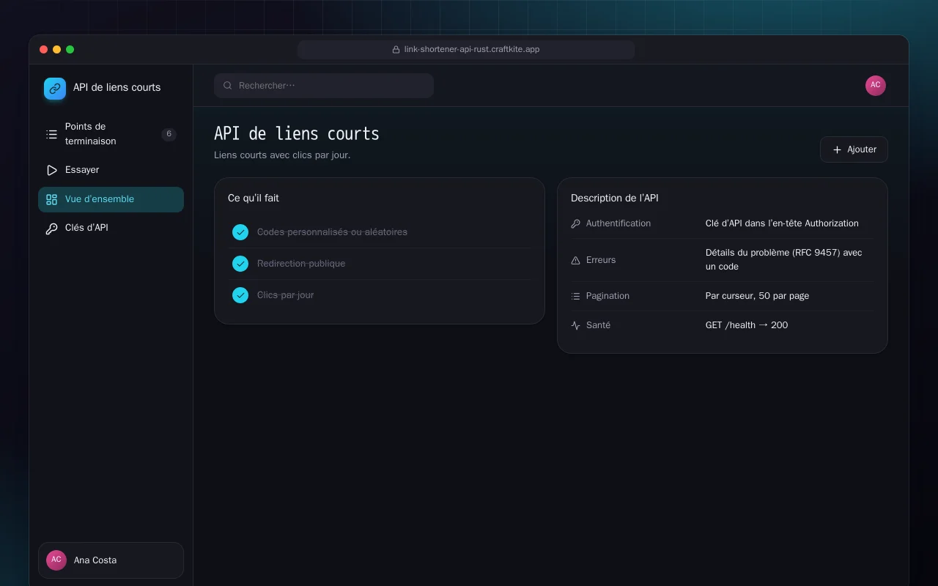
Task: Click the plus icon in the Ajouter button
Action: [837, 149]
